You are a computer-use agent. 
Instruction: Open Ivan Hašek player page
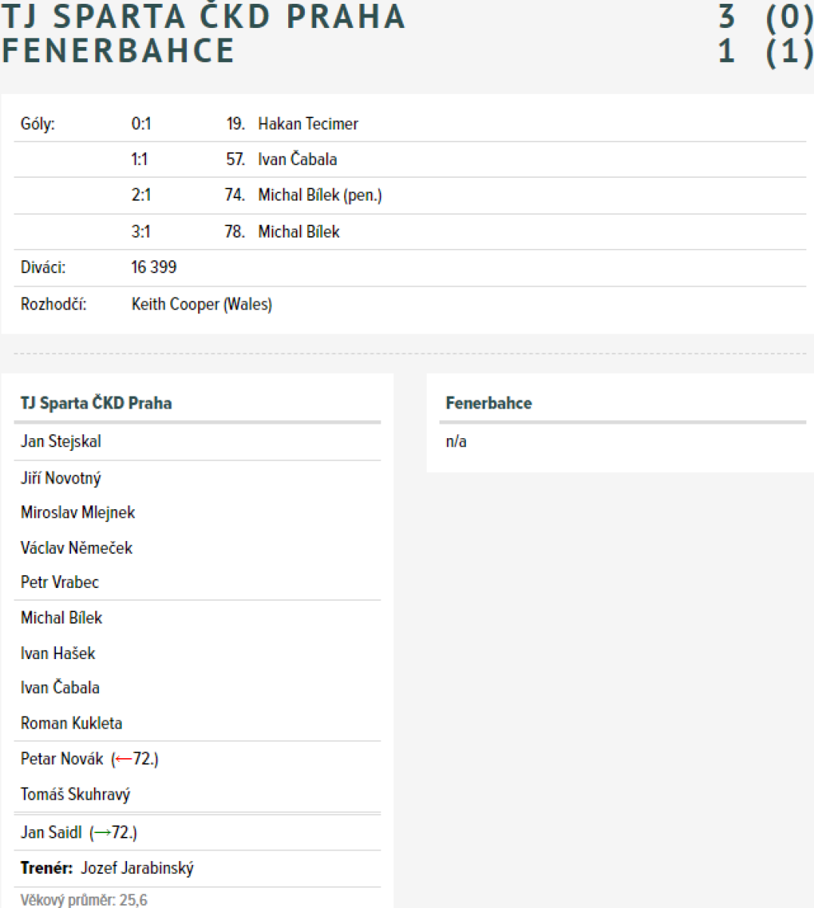(x=57, y=653)
